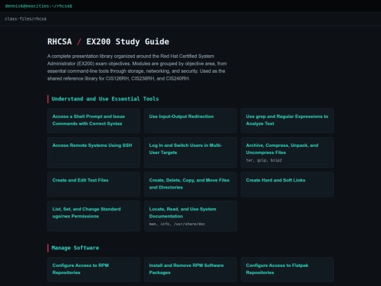Image resolution: width=381 pixels, height=286 pixels.
Task: Open Access Remote Systems Using SSH card
Action: pos(94,153)
